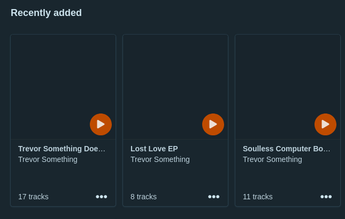This screenshot has height=219, width=345.
Task: Select the Lost Love EP cover art
Action: click(x=175, y=87)
